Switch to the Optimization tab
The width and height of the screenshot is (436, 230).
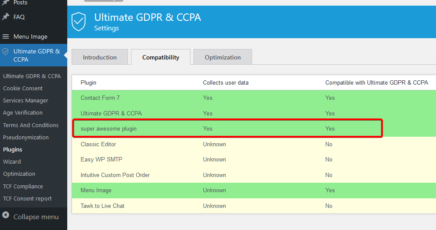(223, 57)
